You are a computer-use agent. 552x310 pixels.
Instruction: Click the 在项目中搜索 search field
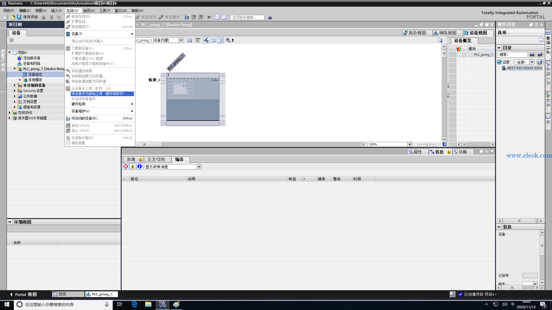247,18
